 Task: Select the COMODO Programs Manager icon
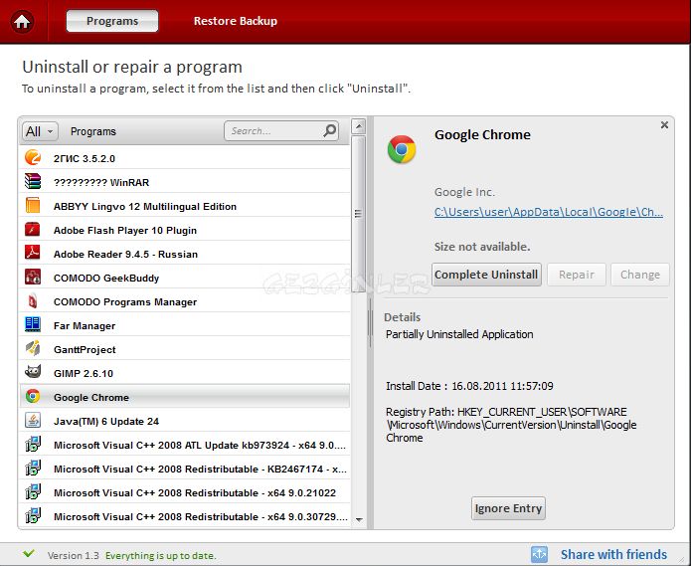[33, 301]
